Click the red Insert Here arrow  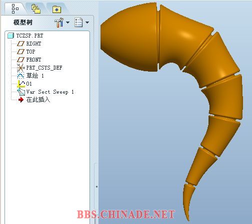click(x=21, y=100)
